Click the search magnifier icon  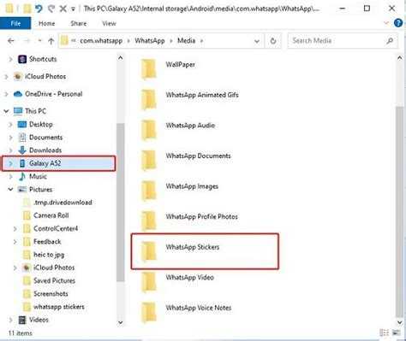tap(390, 41)
